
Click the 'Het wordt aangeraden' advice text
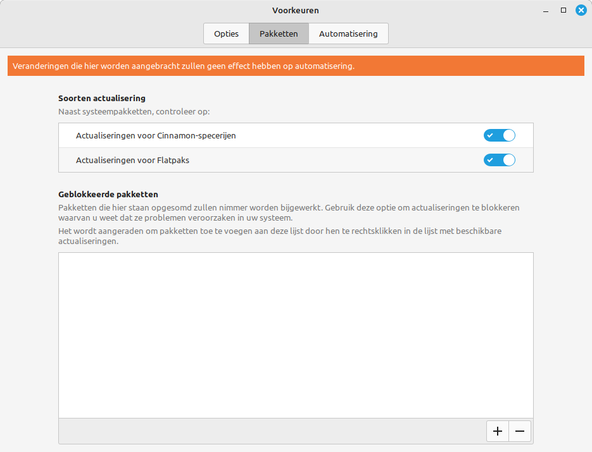pos(279,231)
